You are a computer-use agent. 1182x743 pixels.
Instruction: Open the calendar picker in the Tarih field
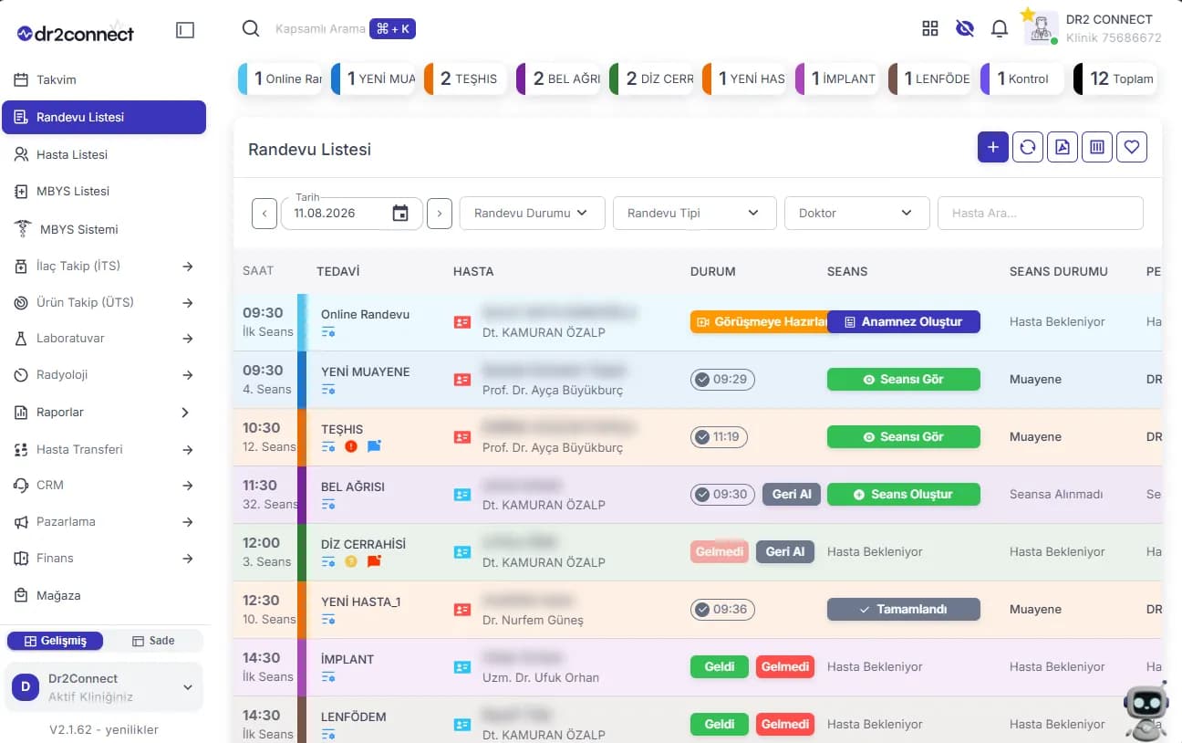tap(400, 214)
